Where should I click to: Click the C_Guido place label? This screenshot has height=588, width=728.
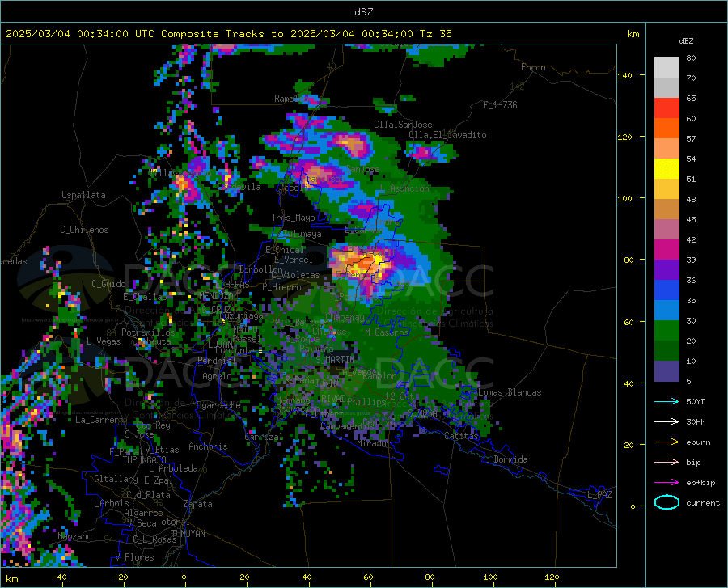(x=108, y=284)
